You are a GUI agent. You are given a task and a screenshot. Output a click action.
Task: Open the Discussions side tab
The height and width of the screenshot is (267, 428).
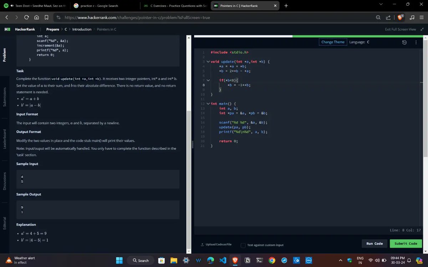[5, 181]
